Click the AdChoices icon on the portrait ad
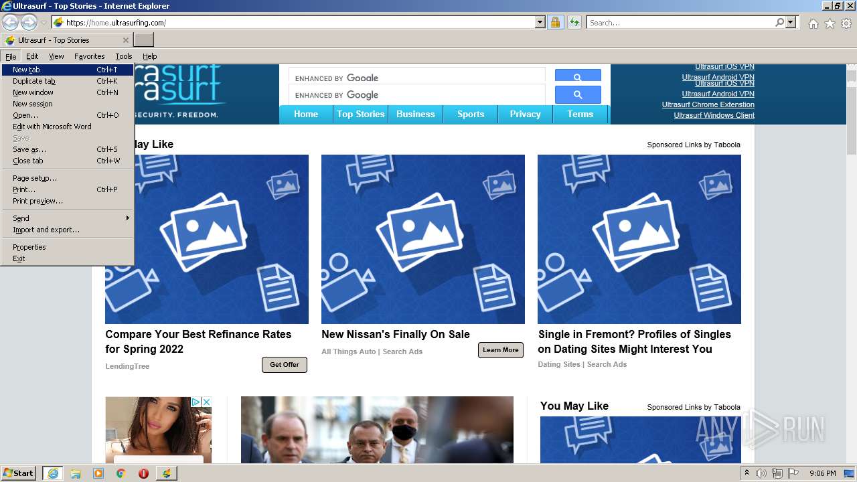Image resolution: width=857 pixels, height=482 pixels. [196, 402]
